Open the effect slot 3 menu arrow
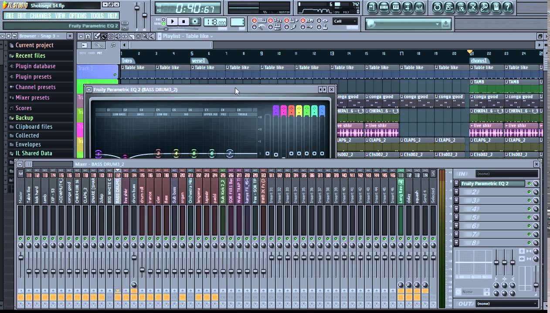 pos(456,200)
